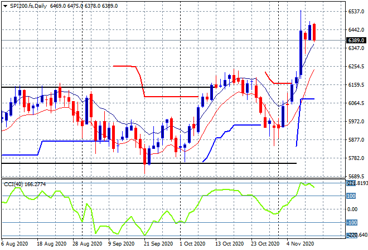Click the 13 Oct 2020 date label
The image size is (368, 250).
[230, 244]
